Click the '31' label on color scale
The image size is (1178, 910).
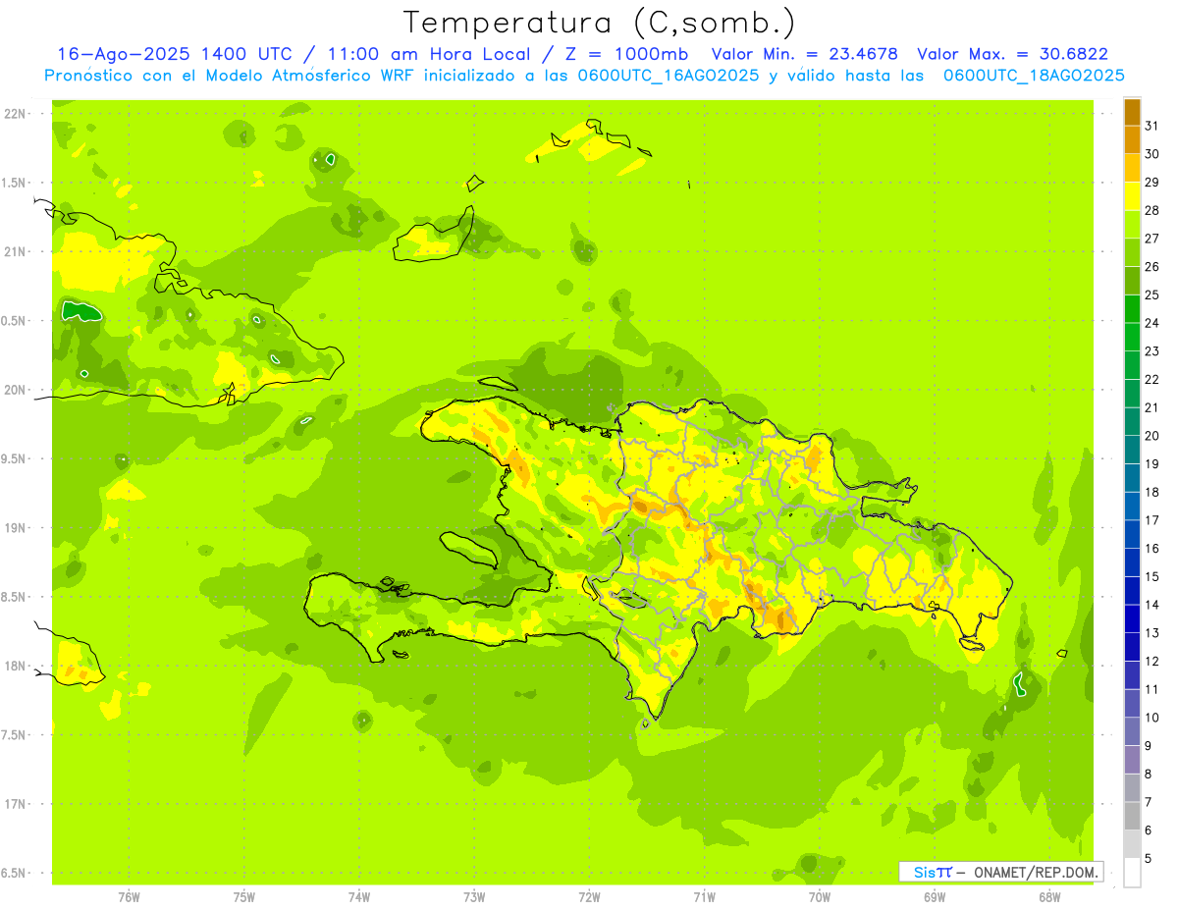coord(1152,126)
